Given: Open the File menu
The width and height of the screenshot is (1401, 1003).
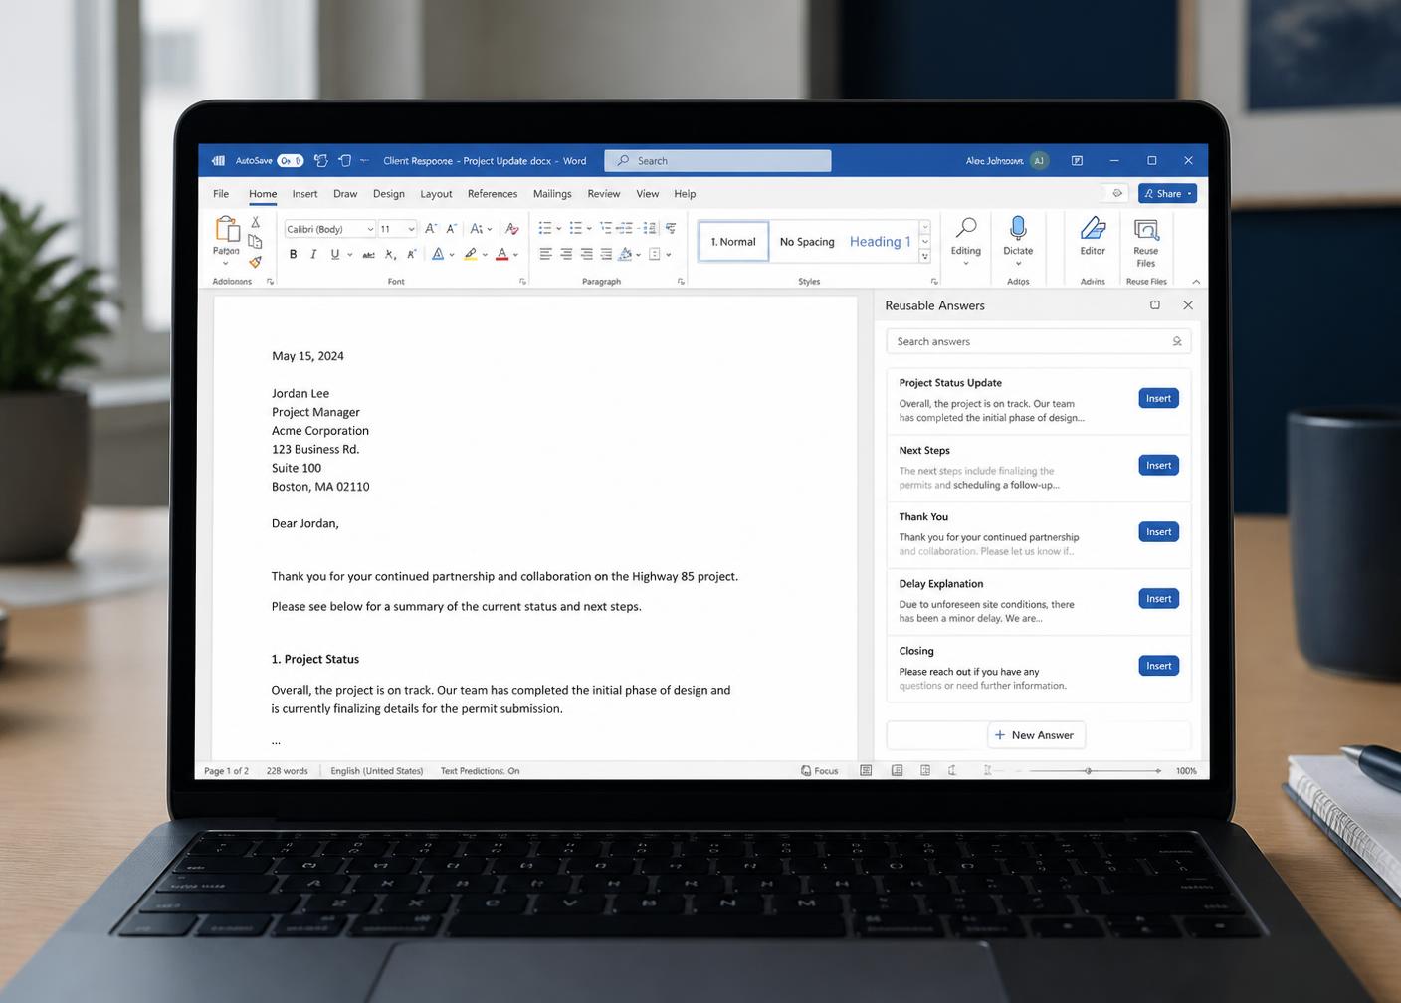Looking at the screenshot, I should [221, 194].
